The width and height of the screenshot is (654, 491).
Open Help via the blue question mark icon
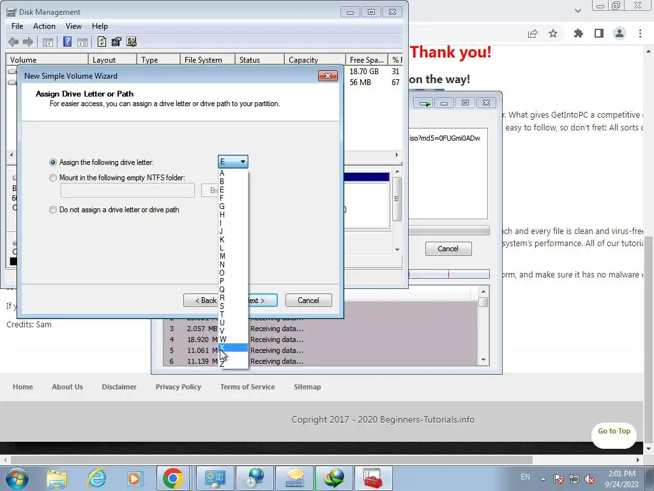(x=67, y=42)
